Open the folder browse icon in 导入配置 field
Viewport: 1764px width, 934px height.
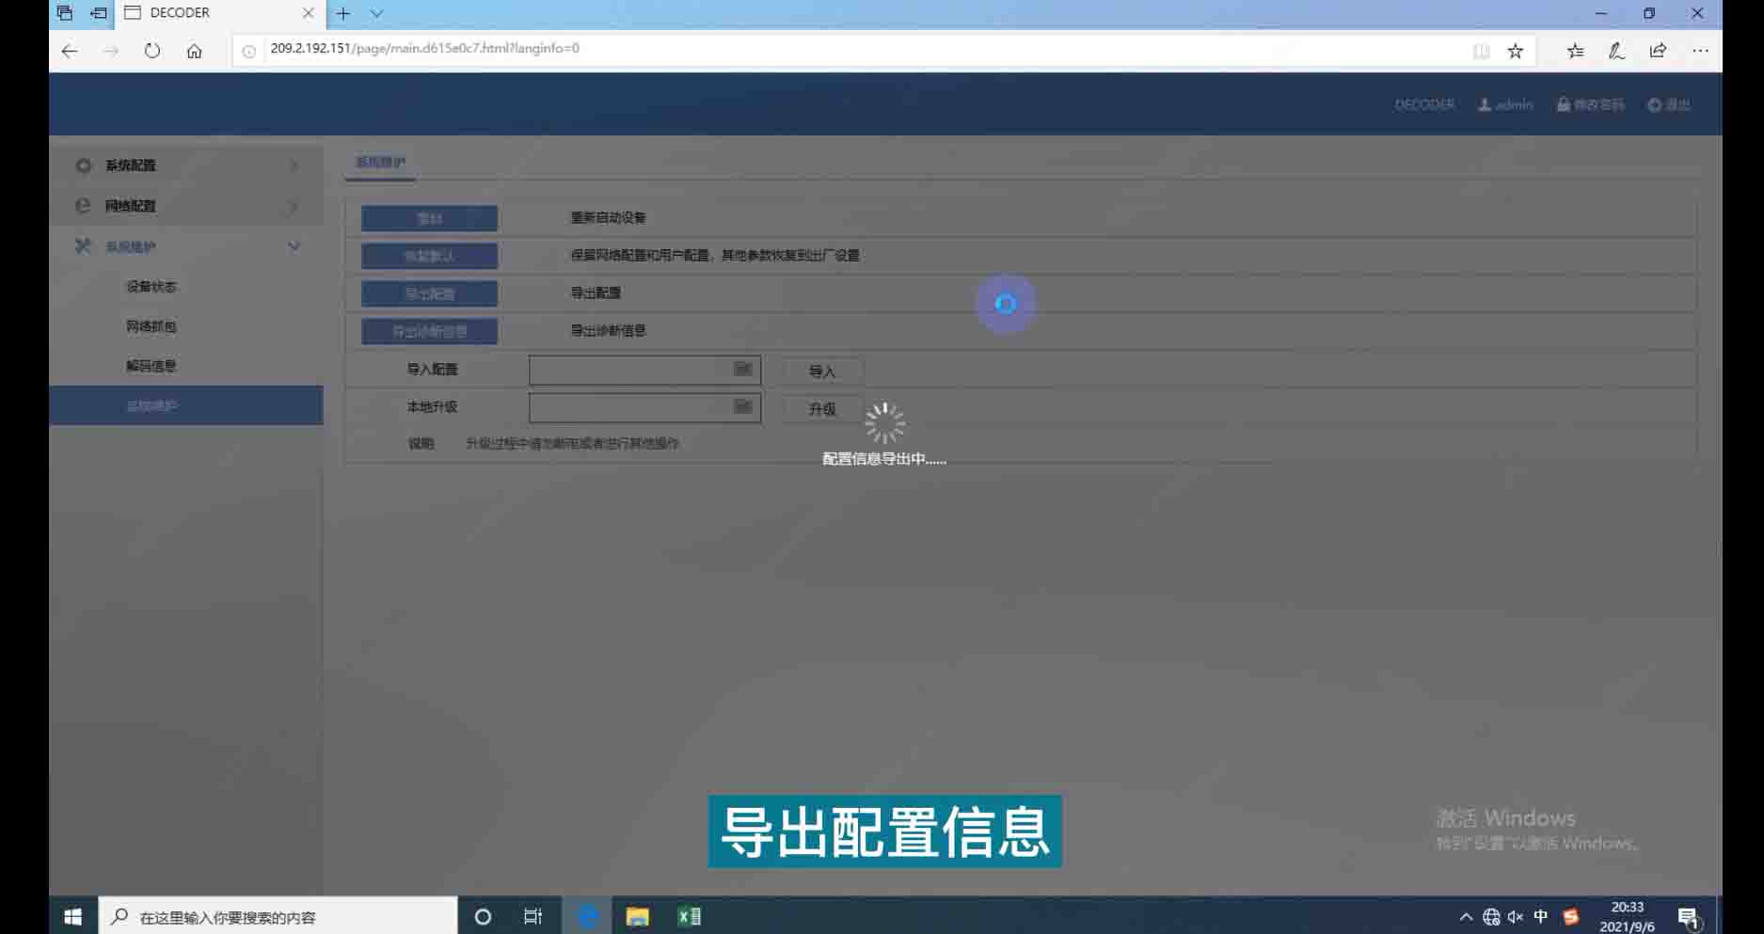(x=743, y=369)
